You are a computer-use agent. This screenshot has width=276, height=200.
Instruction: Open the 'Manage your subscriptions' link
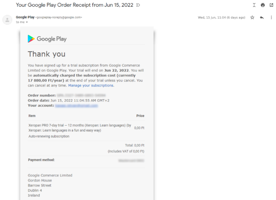91,85
